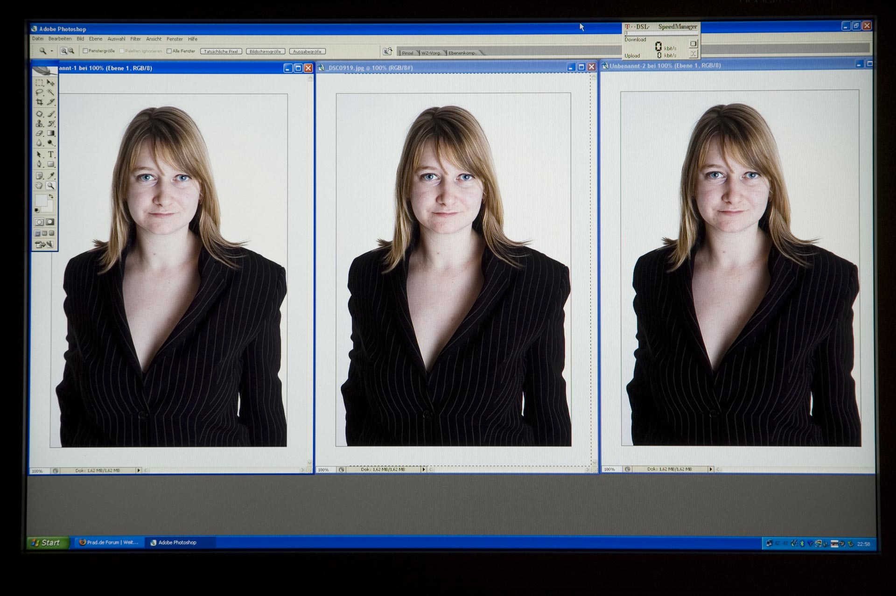Expand status info arrow in _DSC0919.jpg window

pyautogui.click(x=424, y=470)
